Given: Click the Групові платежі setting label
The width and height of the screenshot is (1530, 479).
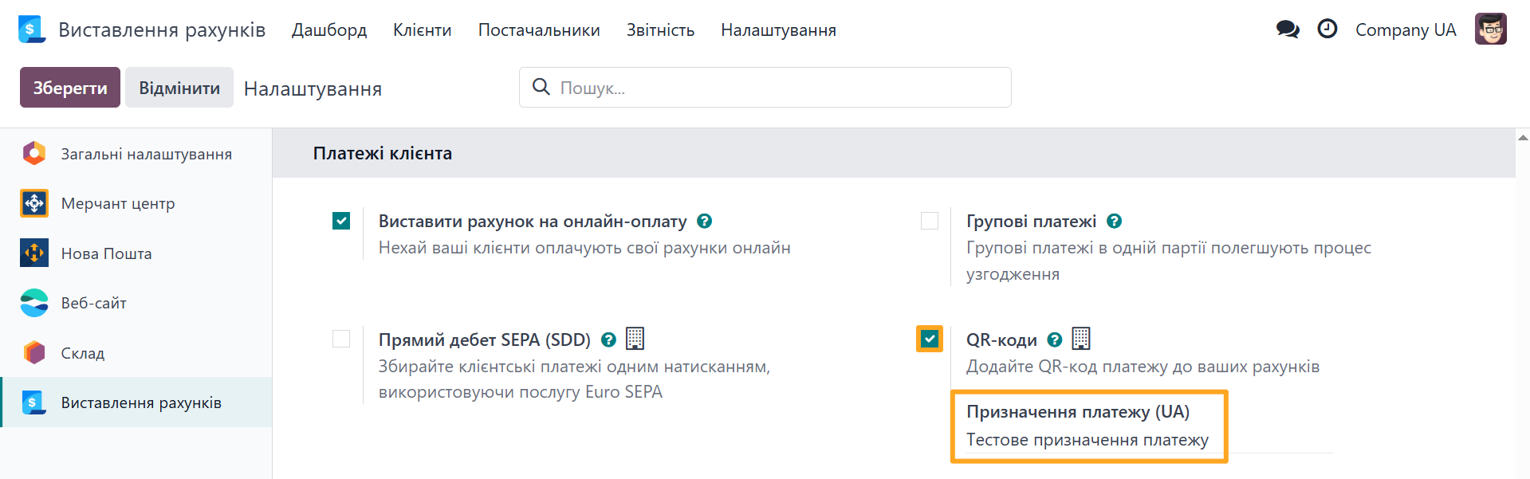Looking at the screenshot, I should pos(1032,222).
